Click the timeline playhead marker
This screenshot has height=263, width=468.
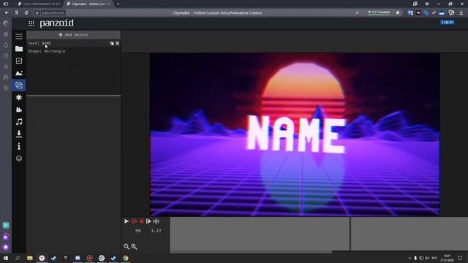[350, 234]
